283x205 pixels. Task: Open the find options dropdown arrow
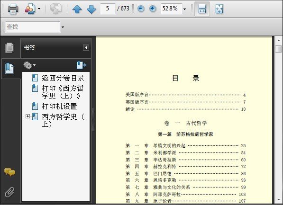[x=63, y=27]
